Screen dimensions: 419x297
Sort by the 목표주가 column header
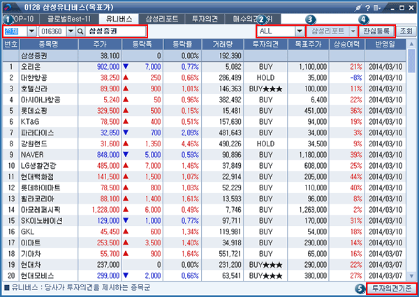308,45
